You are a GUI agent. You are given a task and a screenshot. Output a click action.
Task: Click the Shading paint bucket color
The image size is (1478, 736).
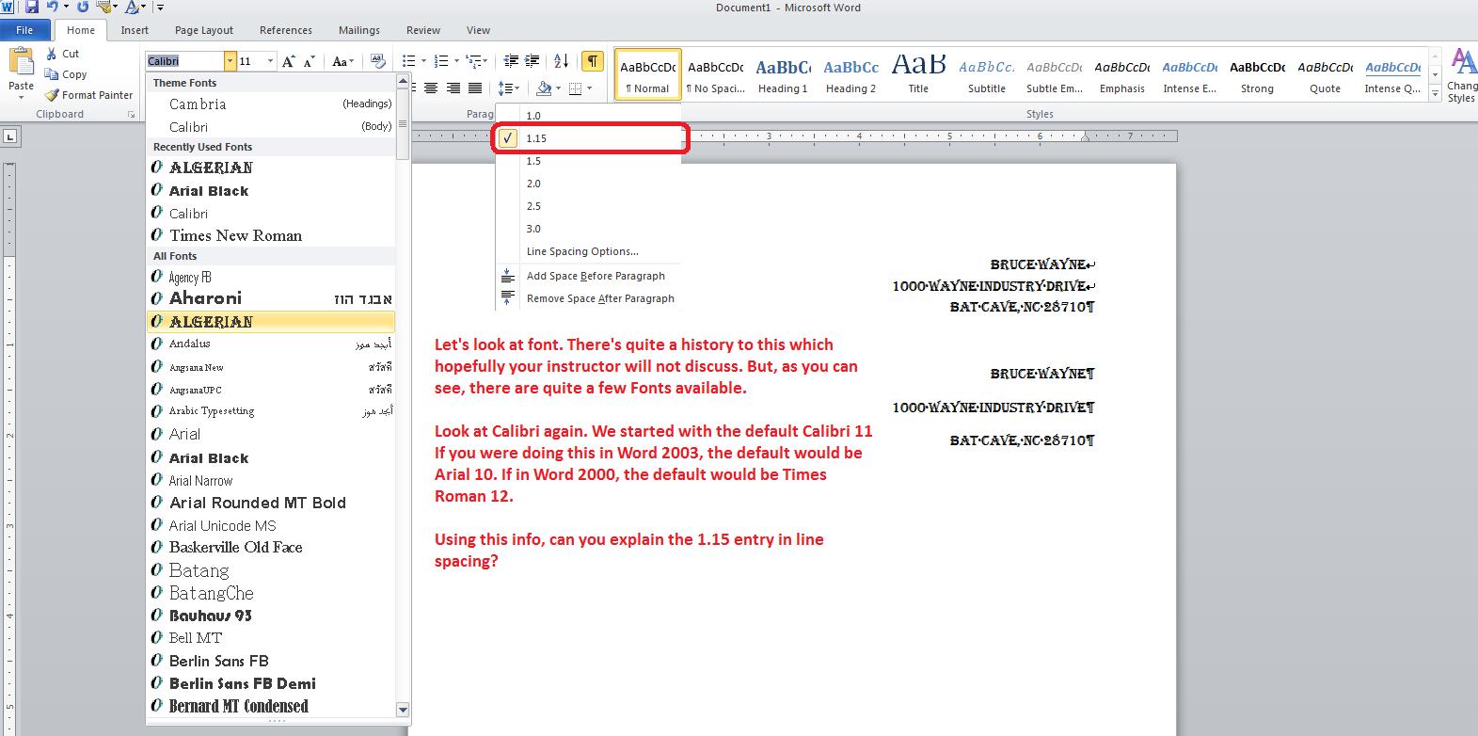coord(544,88)
